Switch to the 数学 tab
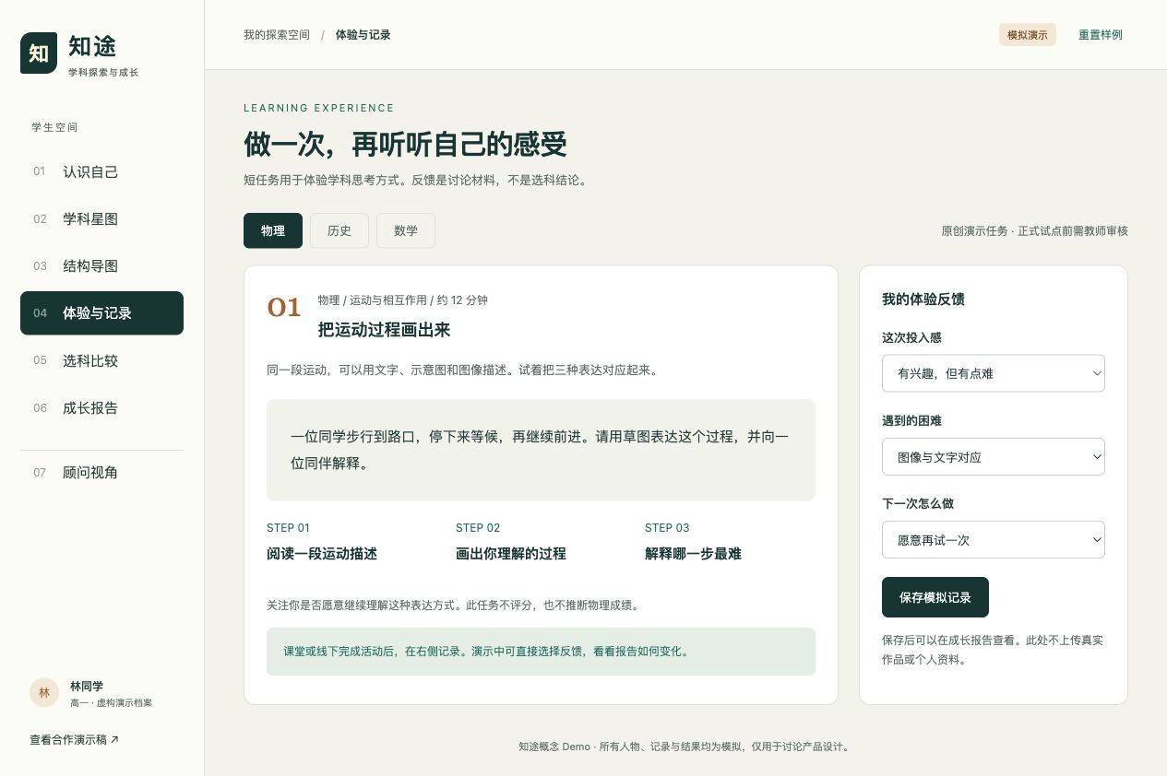The image size is (1167, 776). click(x=406, y=230)
